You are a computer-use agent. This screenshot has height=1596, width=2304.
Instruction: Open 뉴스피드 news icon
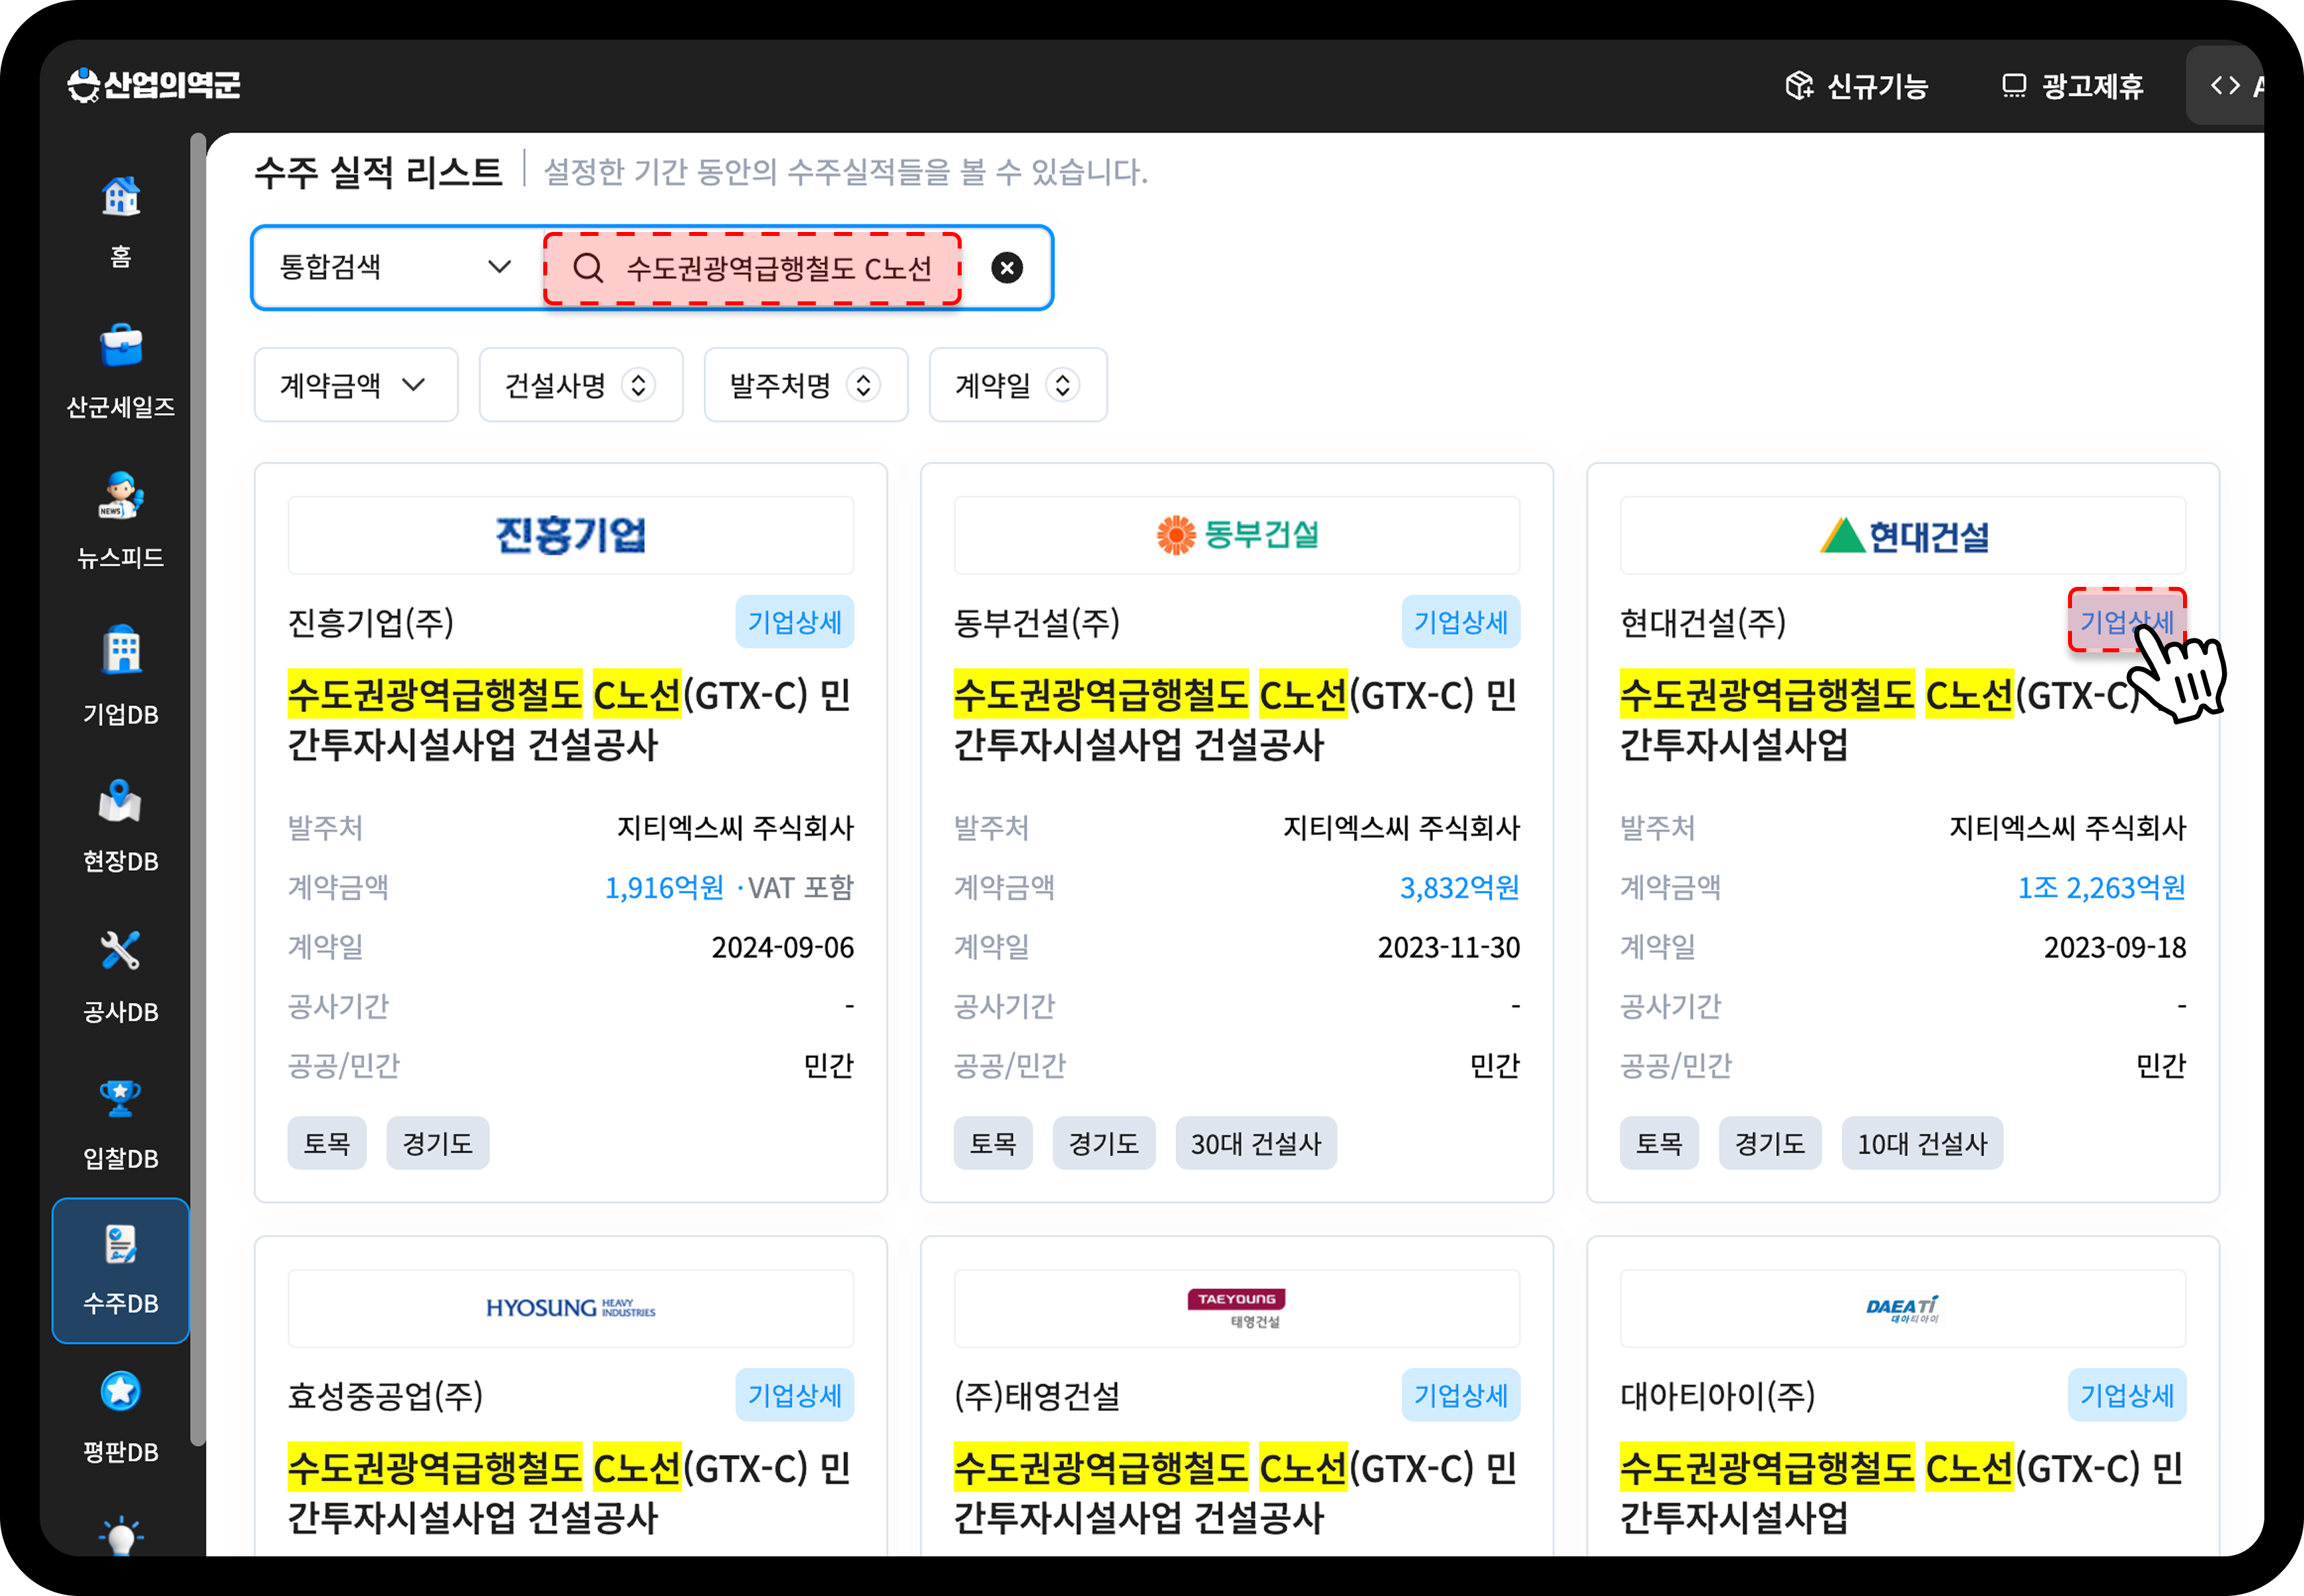coord(121,495)
